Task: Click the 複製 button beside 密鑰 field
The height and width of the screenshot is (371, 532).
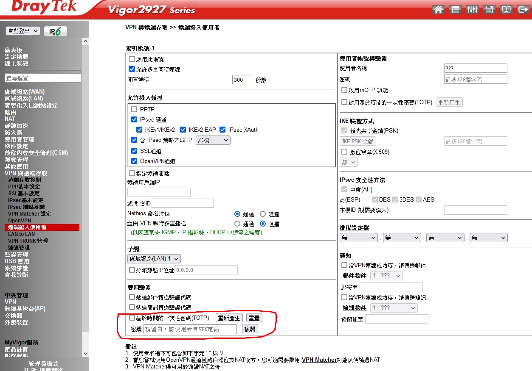Action: coord(250,329)
